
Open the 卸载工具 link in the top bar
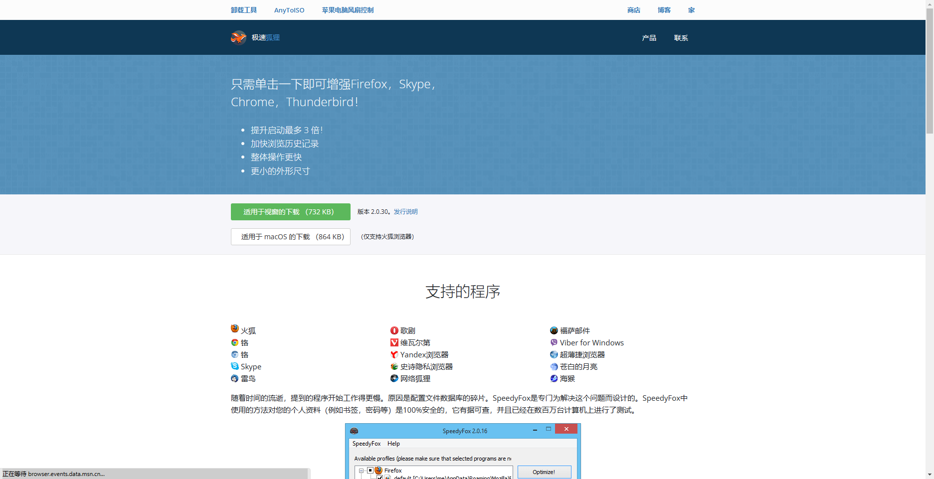click(x=244, y=10)
